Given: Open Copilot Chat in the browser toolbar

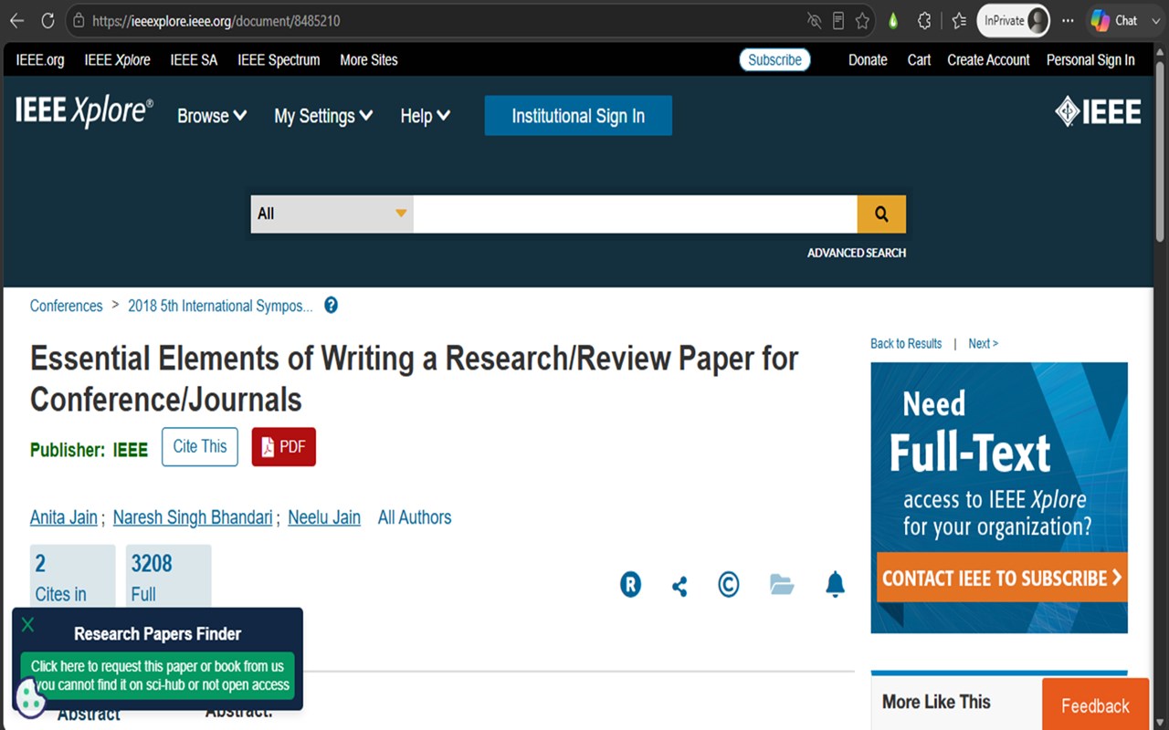Looking at the screenshot, I should pyautogui.click(x=1114, y=21).
